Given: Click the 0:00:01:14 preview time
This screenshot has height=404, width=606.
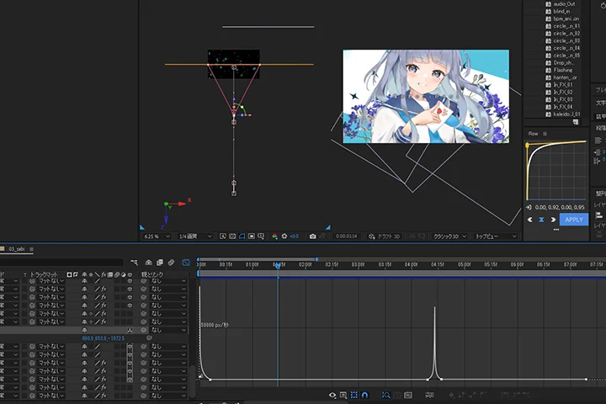Looking at the screenshot, I should pos(346,237).
